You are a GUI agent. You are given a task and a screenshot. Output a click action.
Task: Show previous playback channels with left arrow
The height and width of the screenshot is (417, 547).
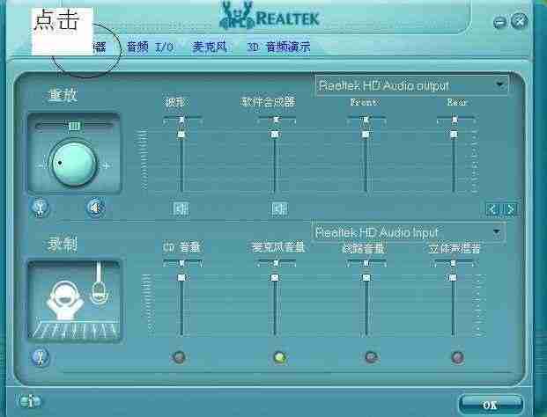(492, 209)
